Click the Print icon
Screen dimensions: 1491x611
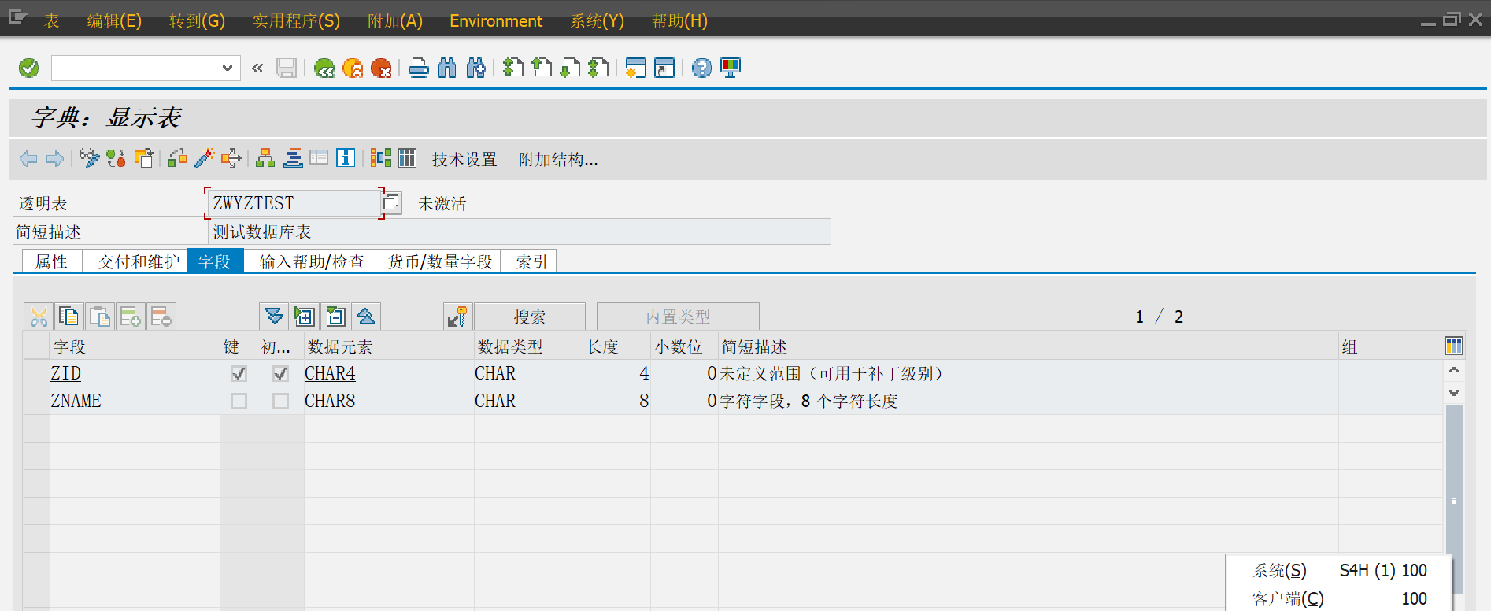(419, 69)
